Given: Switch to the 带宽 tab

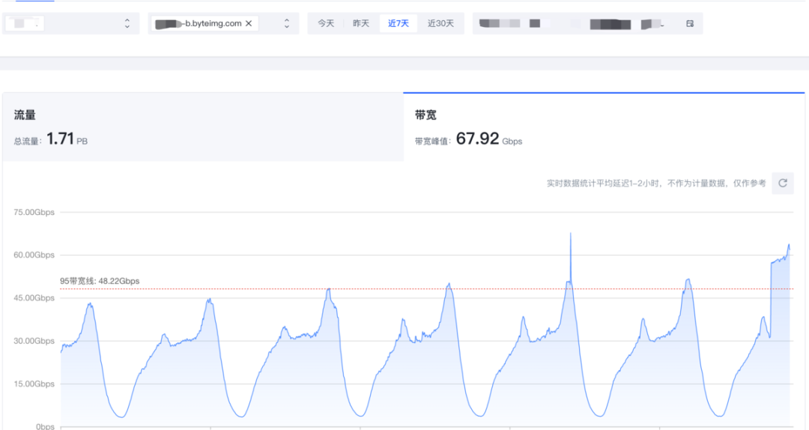Looking at the screenshot, I should pos(604,127).
